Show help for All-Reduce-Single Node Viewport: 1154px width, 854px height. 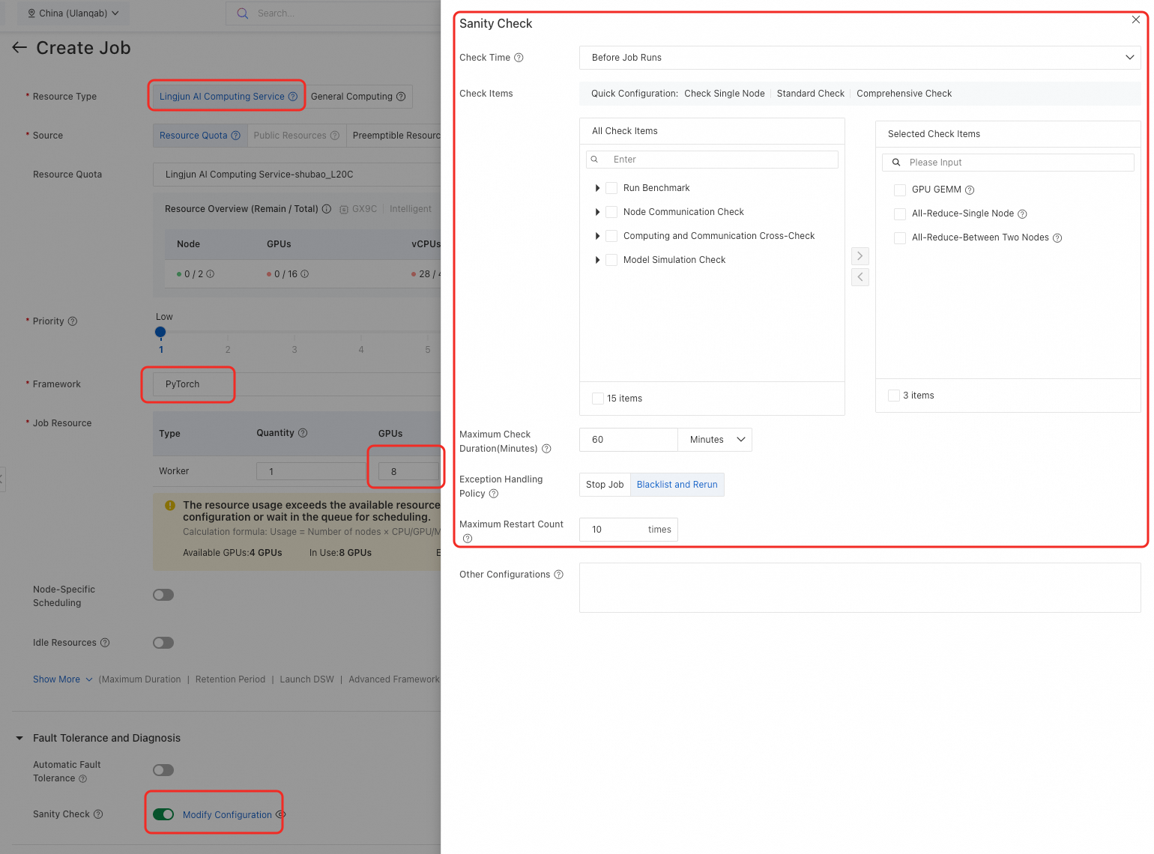point(1022,214)
